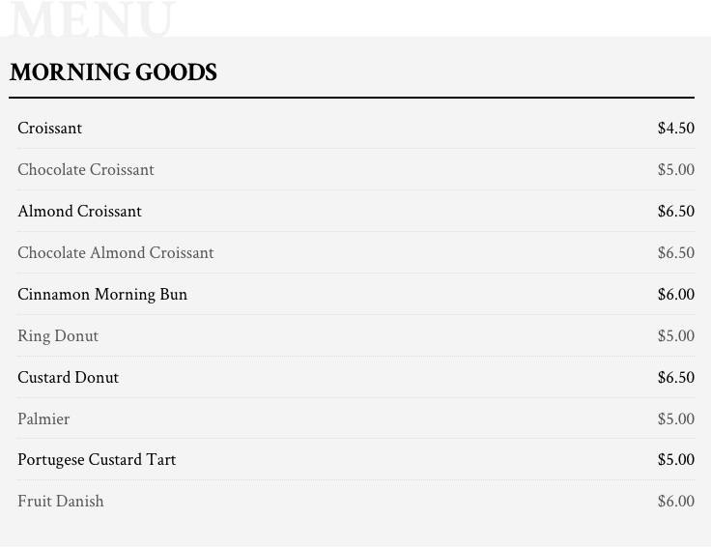
Task: Click the Fruit Danish $6.00 price
Action: (676, 502)
